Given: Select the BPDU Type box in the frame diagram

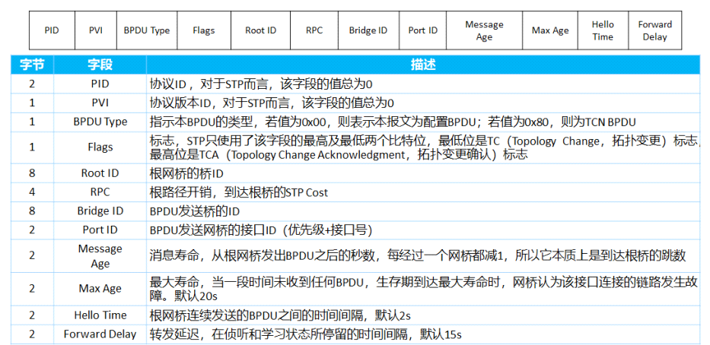Looking at the screenshot, I should tap(147, 30).
